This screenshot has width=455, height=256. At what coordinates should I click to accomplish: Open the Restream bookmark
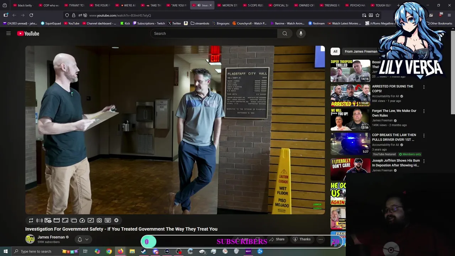click(316, 23)
